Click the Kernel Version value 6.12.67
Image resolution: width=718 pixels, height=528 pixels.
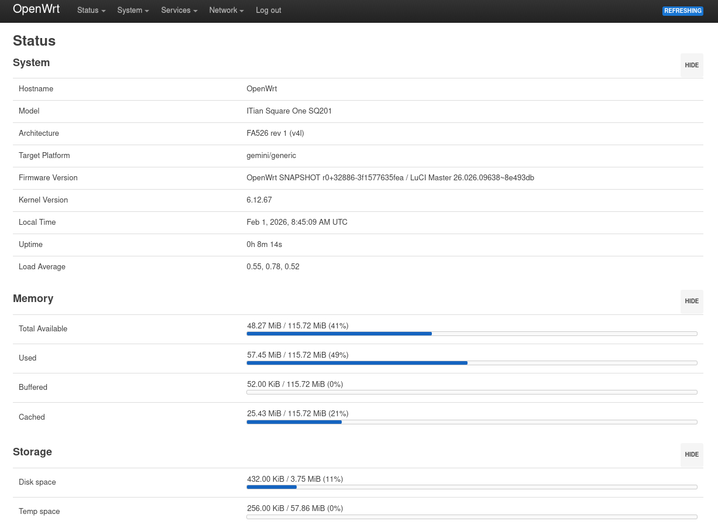259,200
